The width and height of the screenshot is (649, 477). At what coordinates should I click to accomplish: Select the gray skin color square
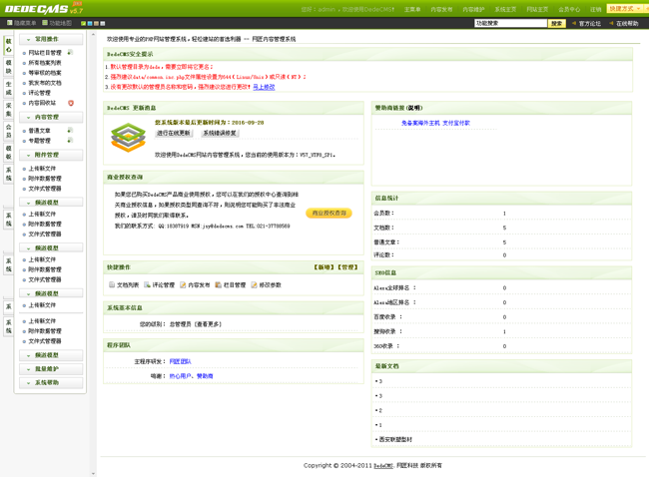103,24
